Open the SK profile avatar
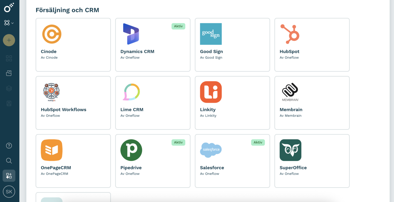This screenshot has width=394, height=202. coord(9,191)
